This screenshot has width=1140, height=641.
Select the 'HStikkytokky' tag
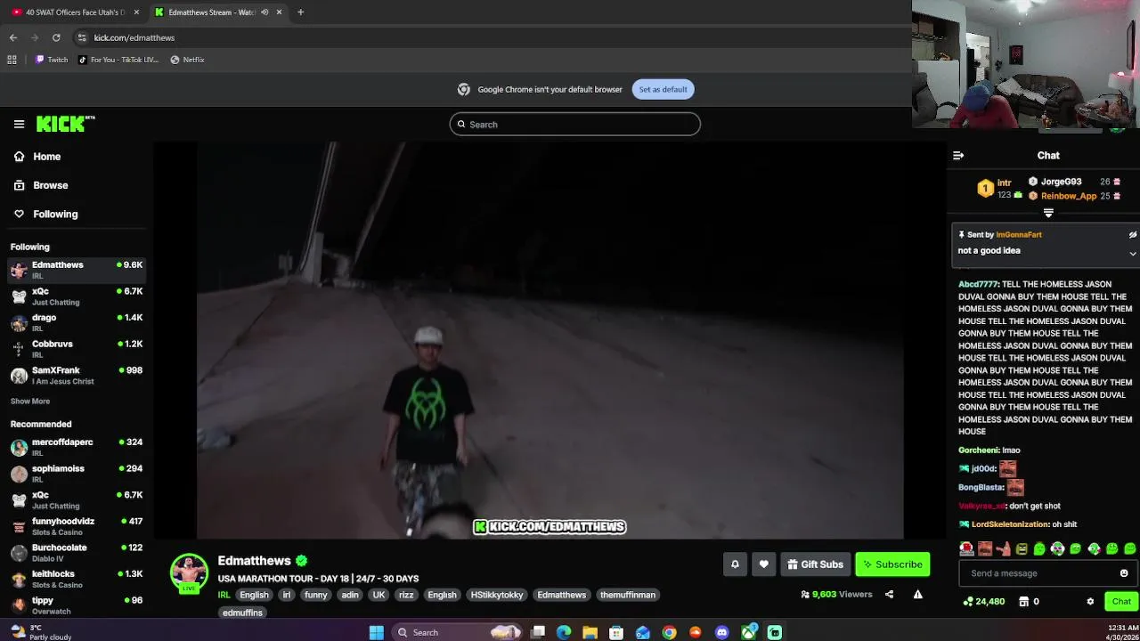[497, 595]
